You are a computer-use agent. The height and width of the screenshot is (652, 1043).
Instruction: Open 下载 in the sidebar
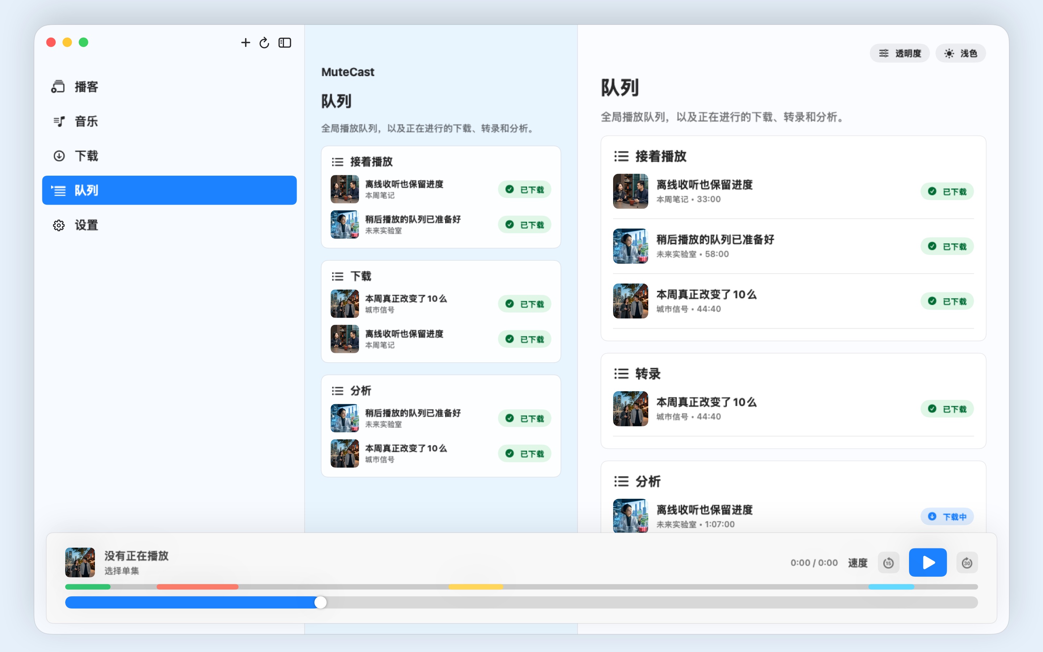169,156
